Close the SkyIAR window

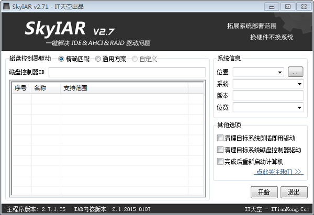point(304,7)
